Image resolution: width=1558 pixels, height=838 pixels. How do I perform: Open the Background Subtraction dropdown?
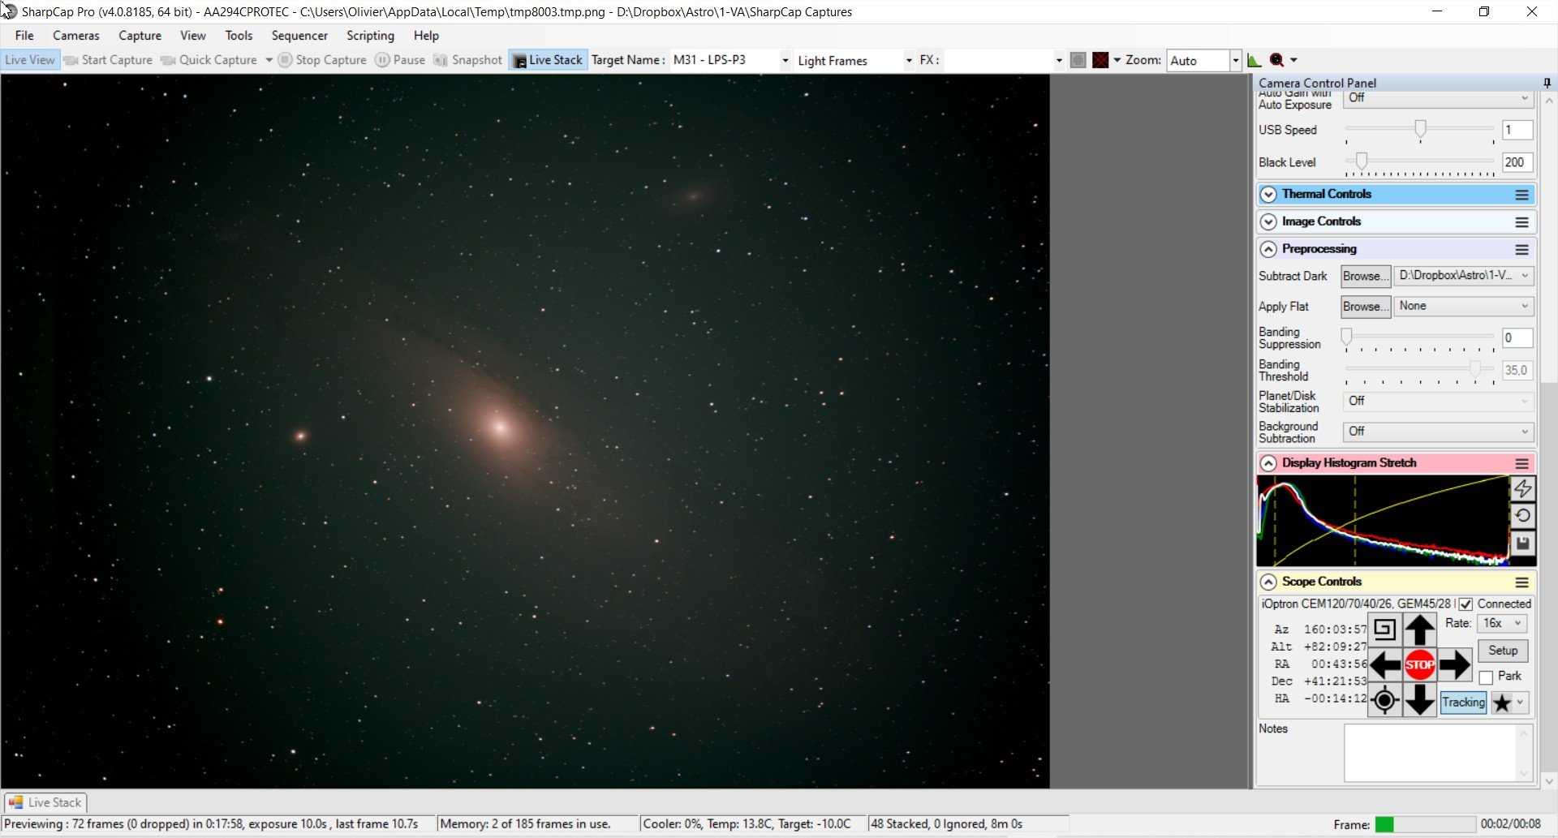click(x=1439, y=432)
